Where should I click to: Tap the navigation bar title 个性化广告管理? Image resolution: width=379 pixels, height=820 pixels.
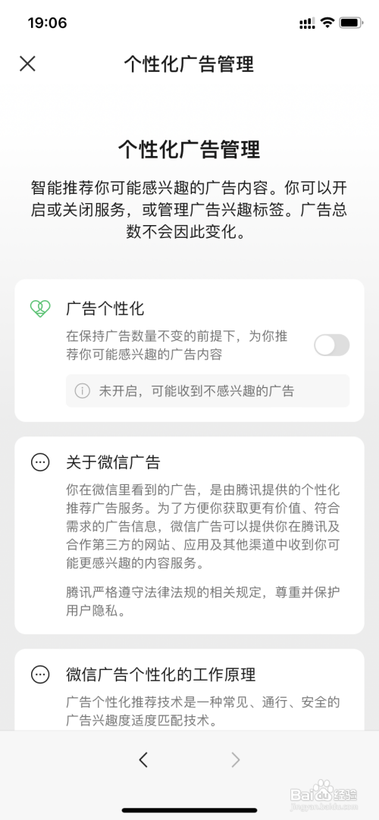[x=189, y=64]
